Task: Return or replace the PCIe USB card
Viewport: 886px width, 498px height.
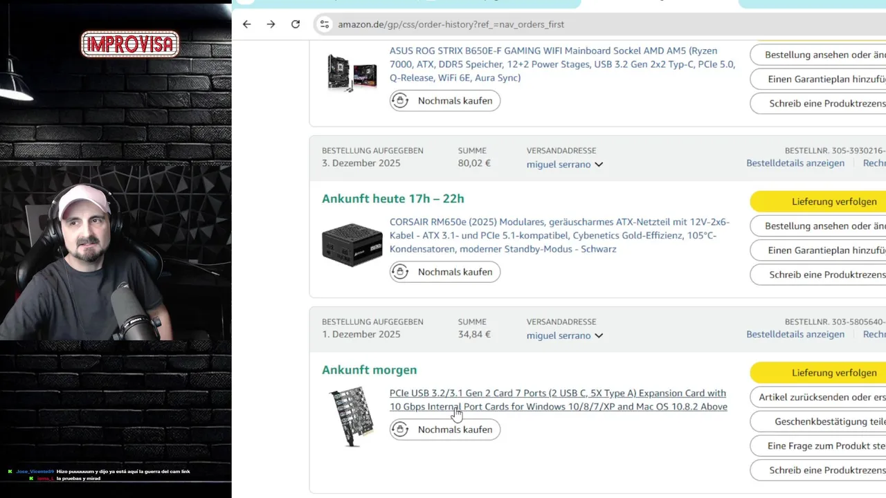Action: click(818, 397)
